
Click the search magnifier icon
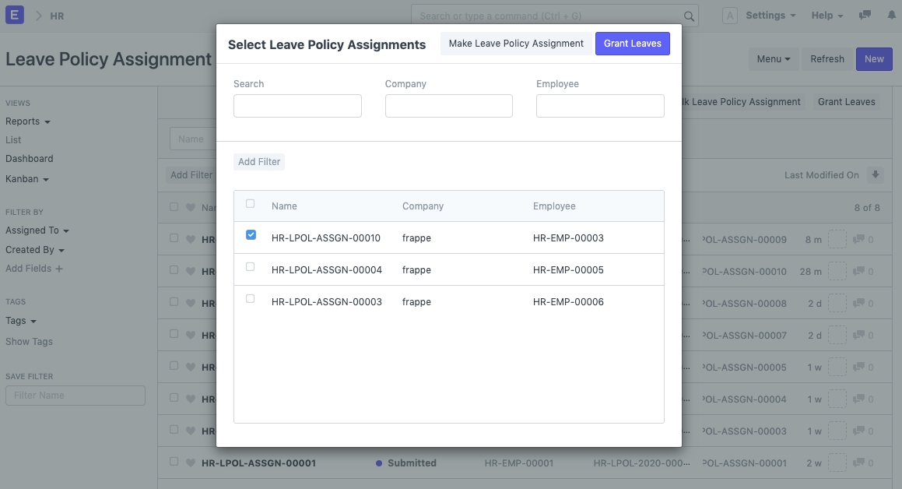[x=689, y=16]
